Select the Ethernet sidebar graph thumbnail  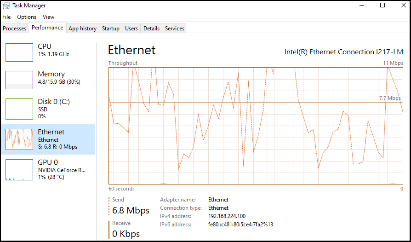(19, 139)
